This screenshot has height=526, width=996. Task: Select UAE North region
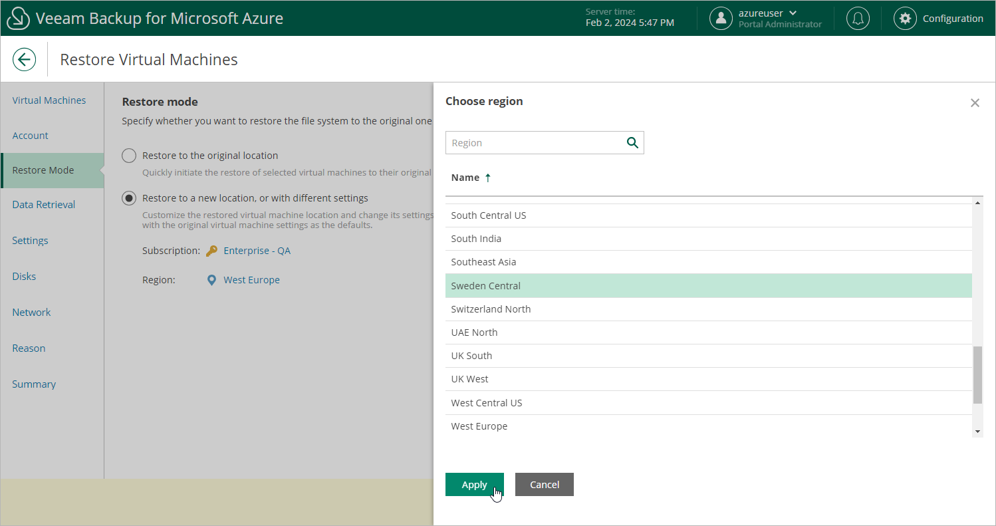[709, 332]
